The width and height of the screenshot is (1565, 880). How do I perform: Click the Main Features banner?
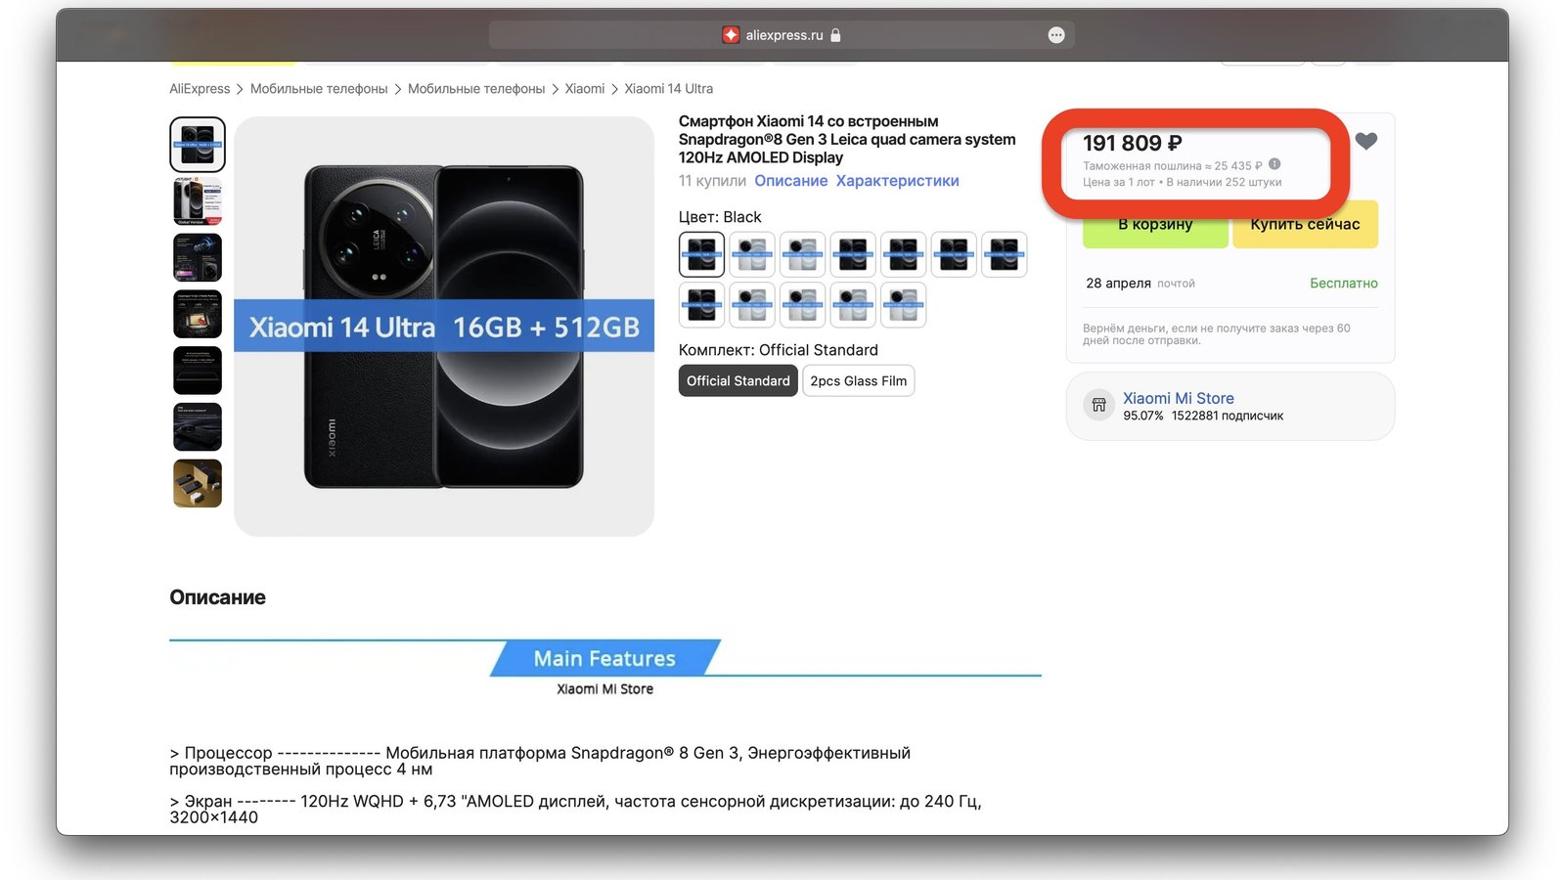[x=604, y=658]
